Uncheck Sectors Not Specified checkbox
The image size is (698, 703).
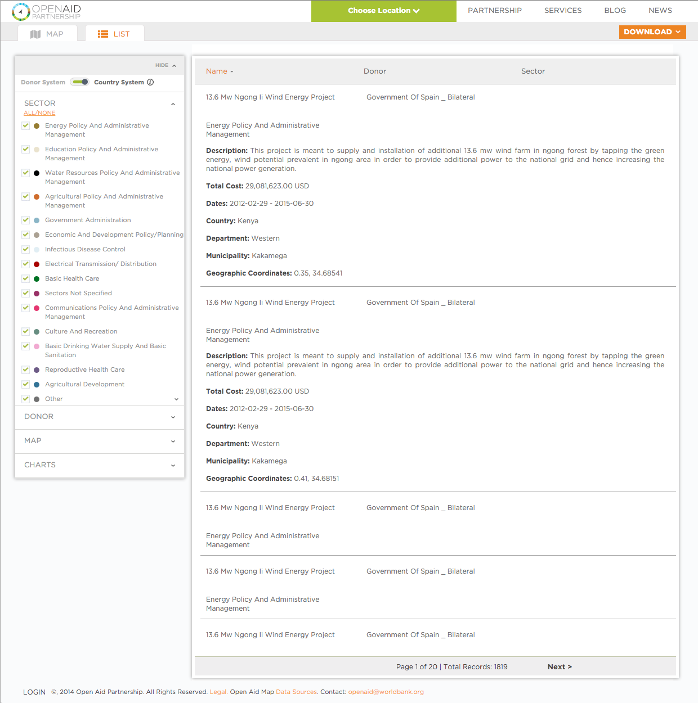(x=26, y=294)
